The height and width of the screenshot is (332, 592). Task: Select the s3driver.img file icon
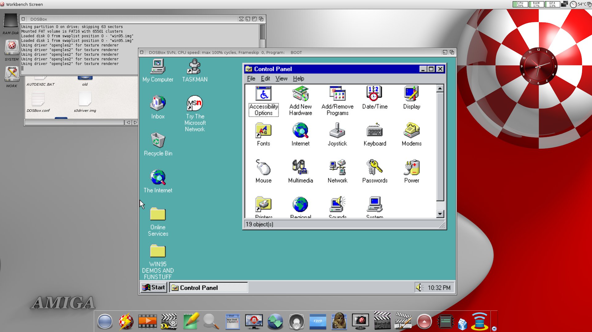[x=85, y=102]
